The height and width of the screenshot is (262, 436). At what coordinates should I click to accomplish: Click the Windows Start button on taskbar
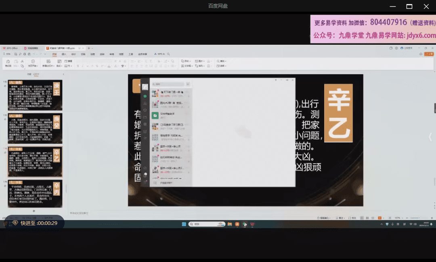click(184, 224)
